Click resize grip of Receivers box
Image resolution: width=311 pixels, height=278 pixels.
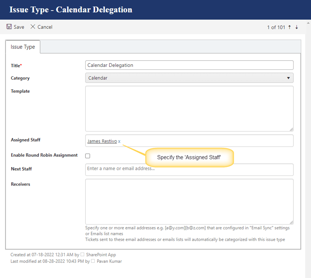coord(291,222)
